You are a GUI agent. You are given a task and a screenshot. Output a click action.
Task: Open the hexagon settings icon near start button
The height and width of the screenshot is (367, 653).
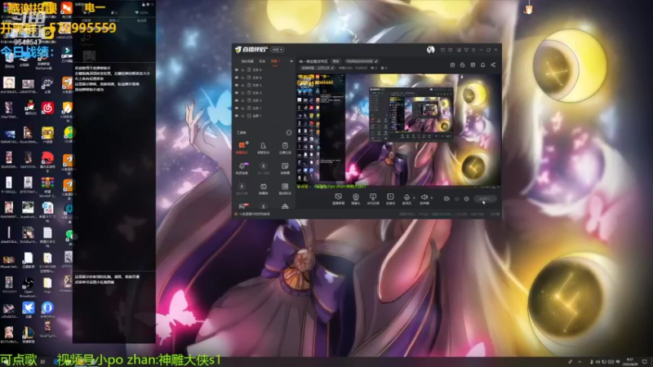466,199
